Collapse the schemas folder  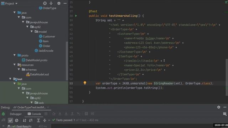coord(19,69)
